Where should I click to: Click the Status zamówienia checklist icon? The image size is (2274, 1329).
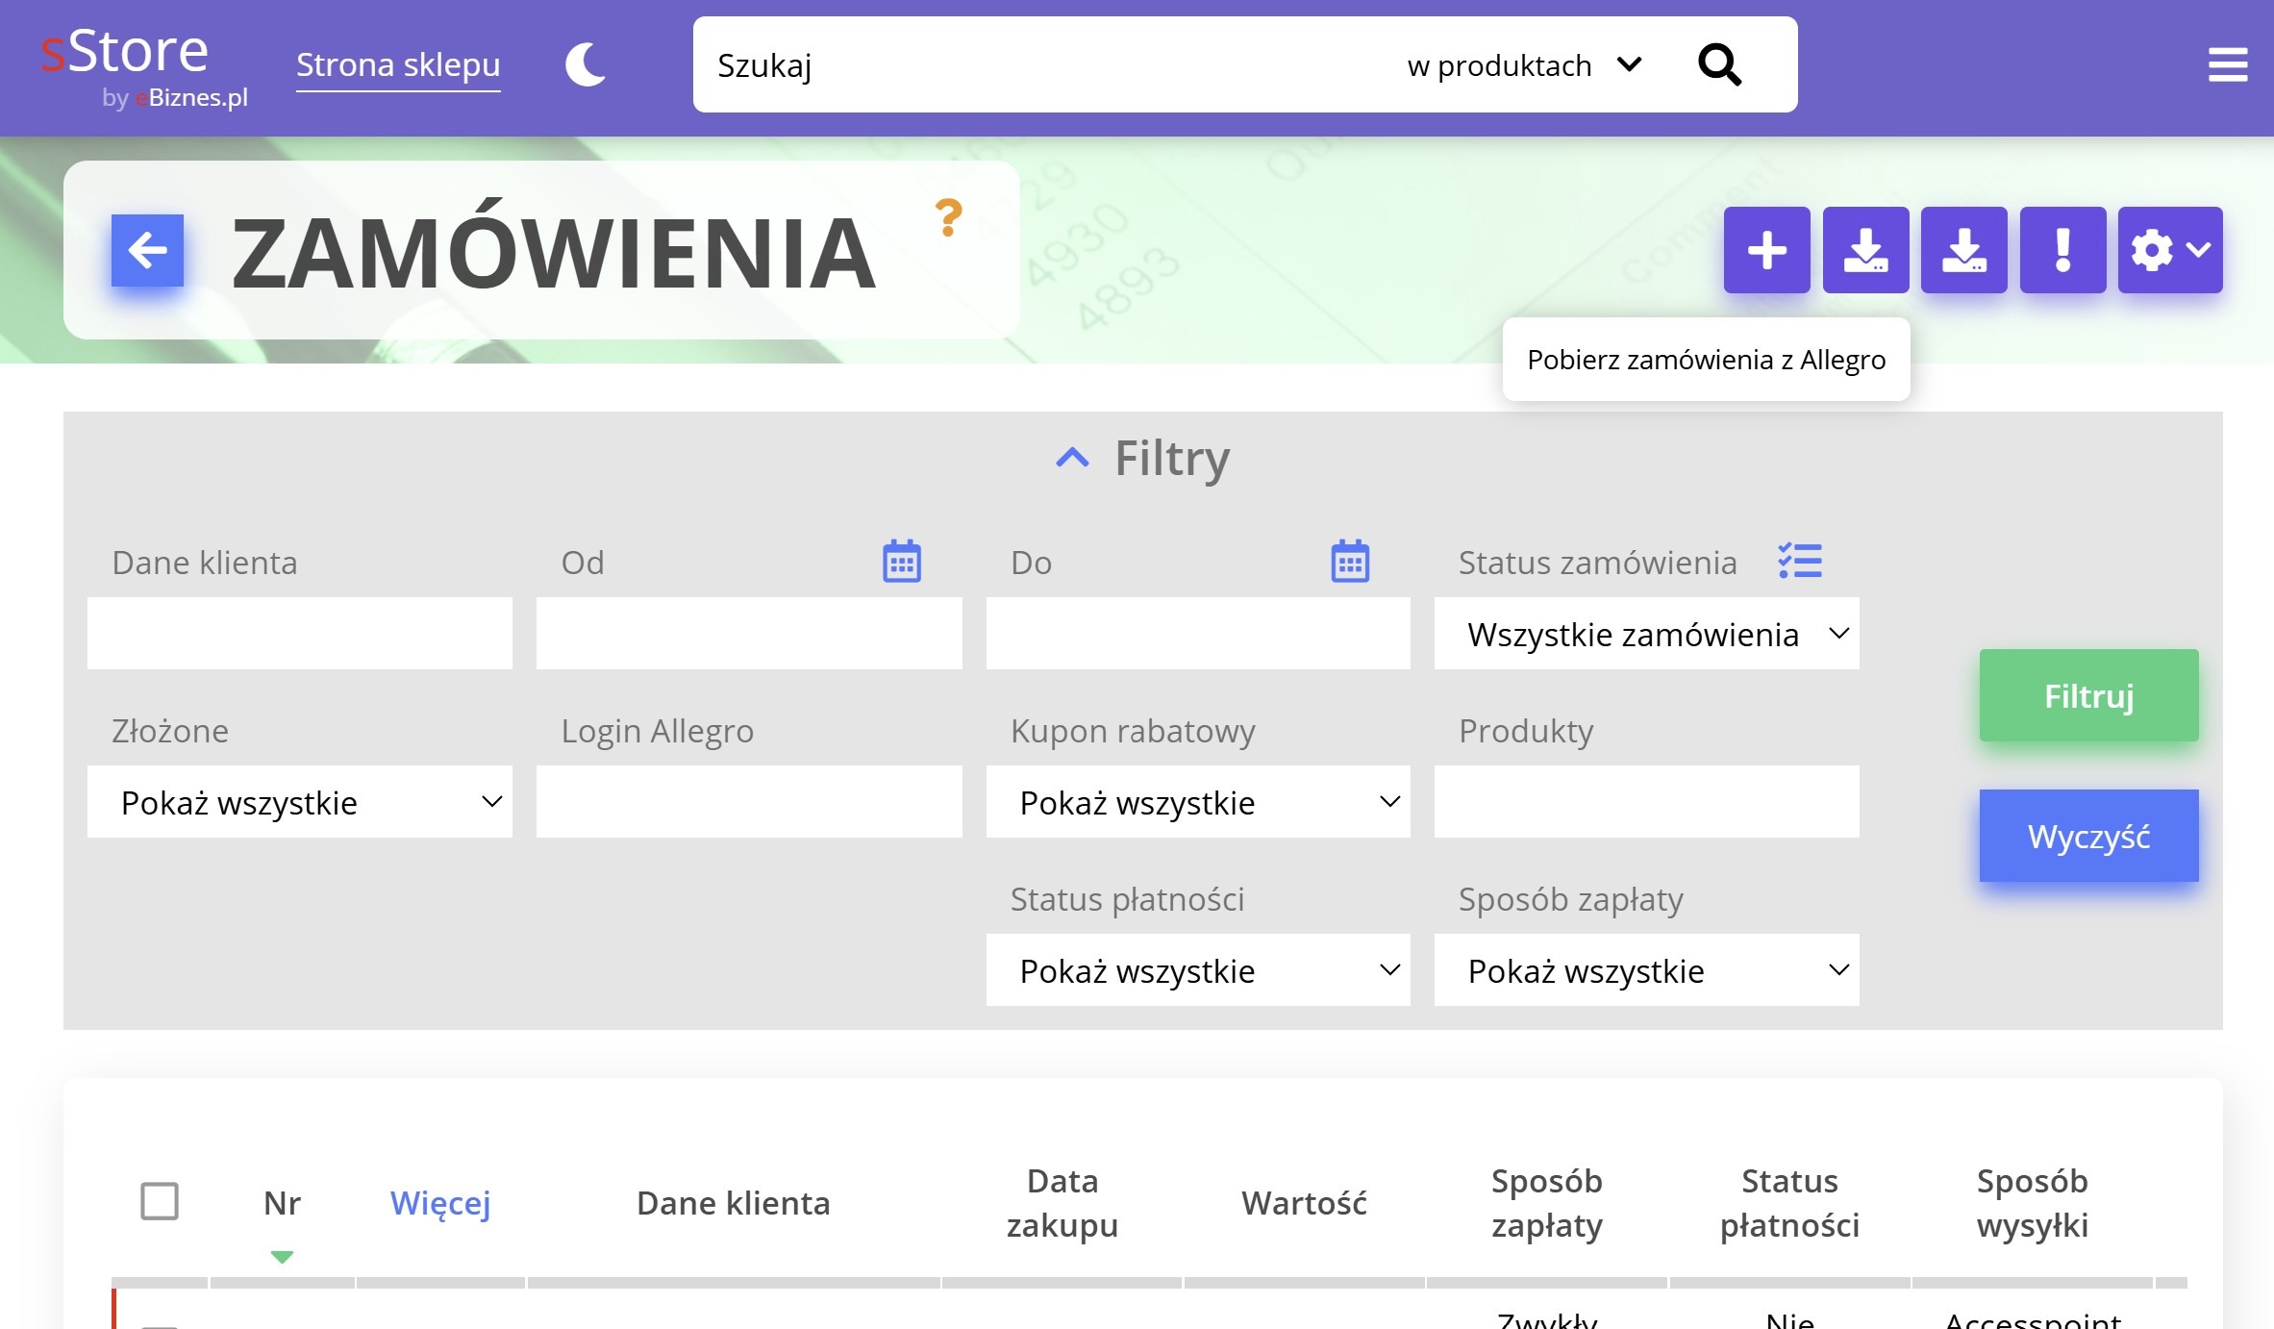click(x=1800, y=561)
